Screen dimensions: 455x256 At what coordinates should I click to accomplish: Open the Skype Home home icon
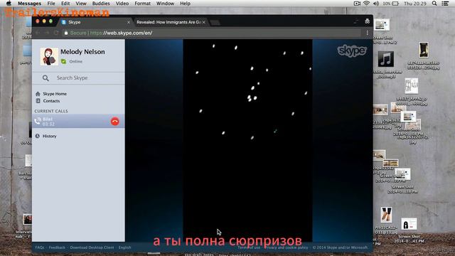(38, 94)
